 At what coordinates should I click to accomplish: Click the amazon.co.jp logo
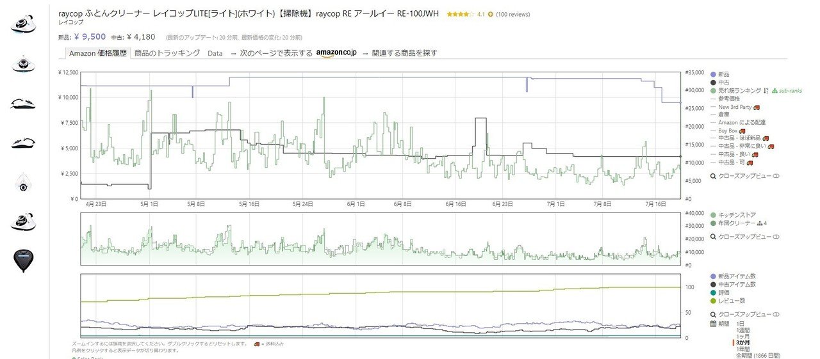[x=336, y=53]
